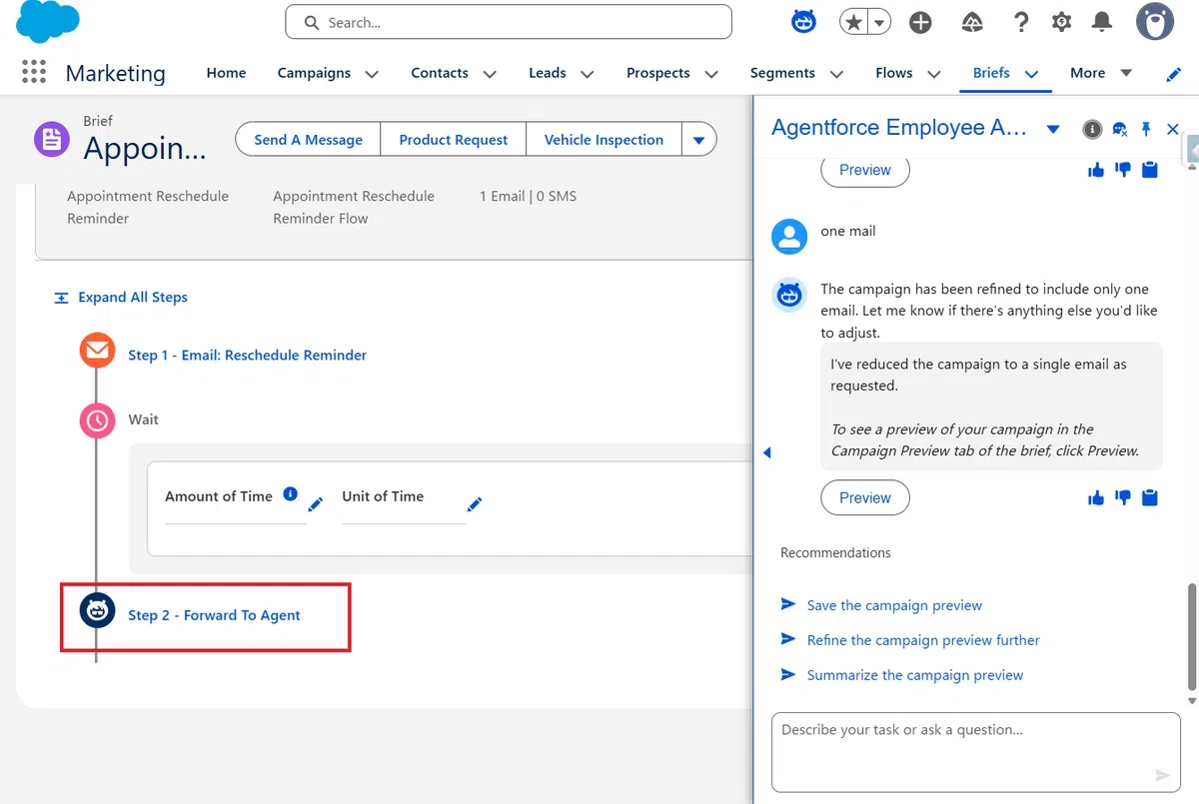1199x804 pixels.
Task: Click the Salesforce cloud logo
Action: pos(48,22)
